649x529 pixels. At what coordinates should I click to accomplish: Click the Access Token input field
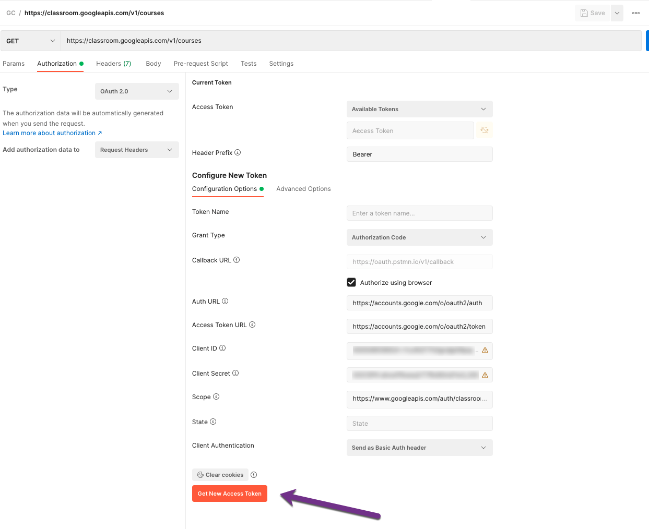click(x=410, y=130)
